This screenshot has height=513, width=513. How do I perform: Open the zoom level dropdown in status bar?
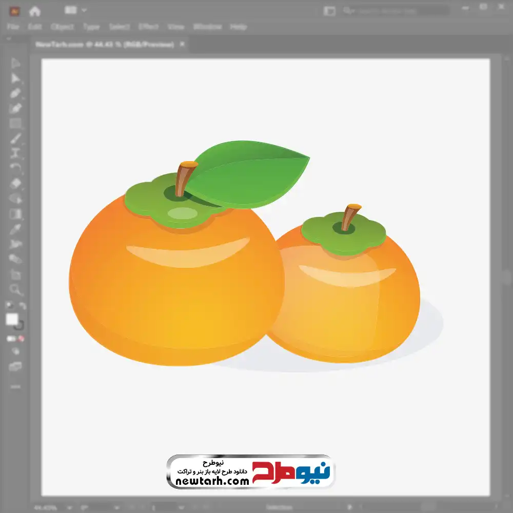coord(69,508)
